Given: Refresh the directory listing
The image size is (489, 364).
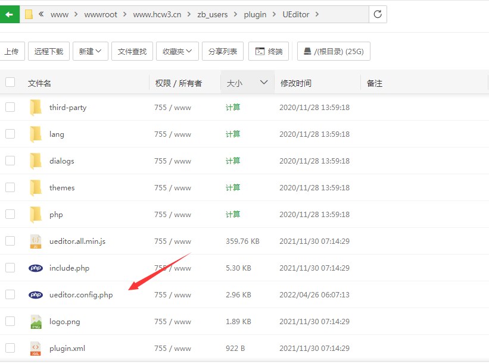Looking at the screenshot, I should coord(378,14).
